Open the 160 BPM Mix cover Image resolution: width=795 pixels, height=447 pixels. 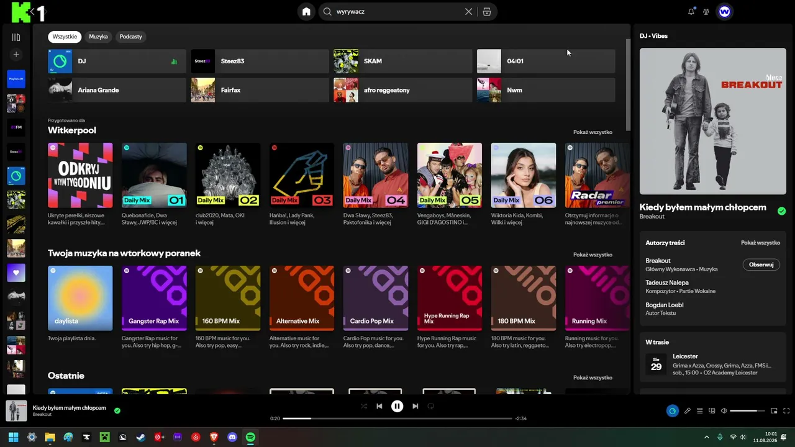coord(228,298)
